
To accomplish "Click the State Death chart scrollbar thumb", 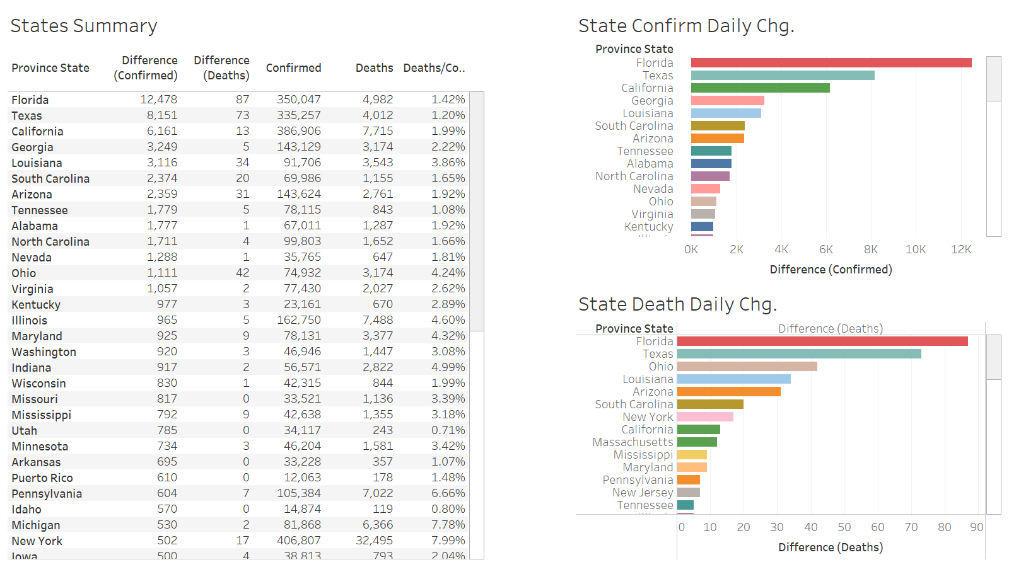I will [994, 357].
